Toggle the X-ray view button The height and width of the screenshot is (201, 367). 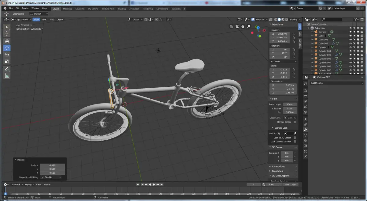(271, 19)
